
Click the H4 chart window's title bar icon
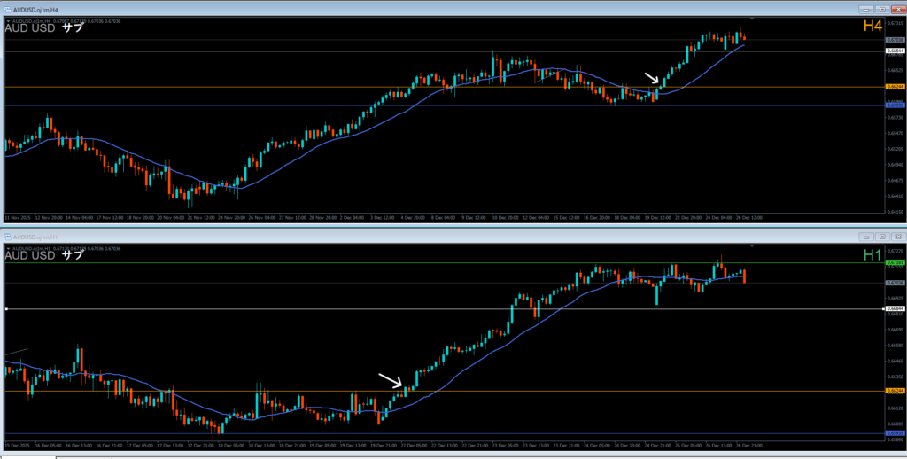7,9
